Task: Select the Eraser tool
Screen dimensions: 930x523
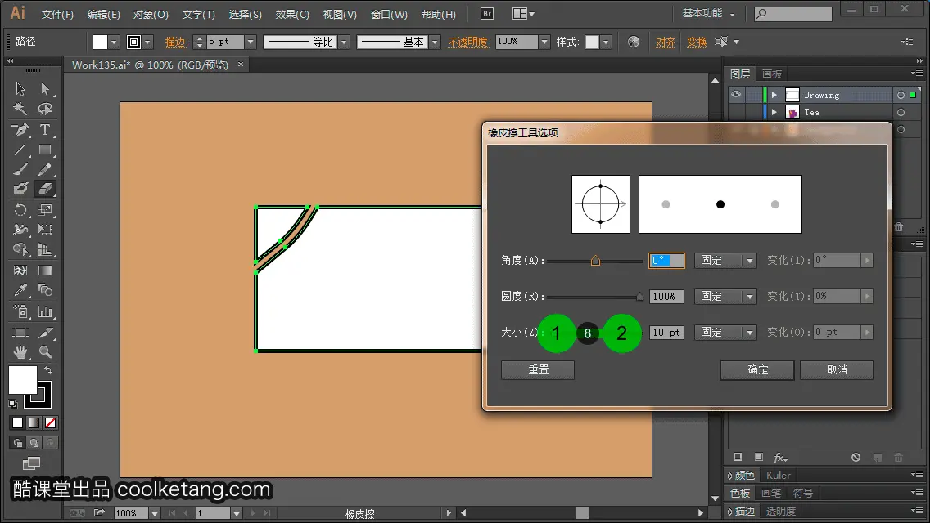Action: pyautogui.click(x=45, y=189)
